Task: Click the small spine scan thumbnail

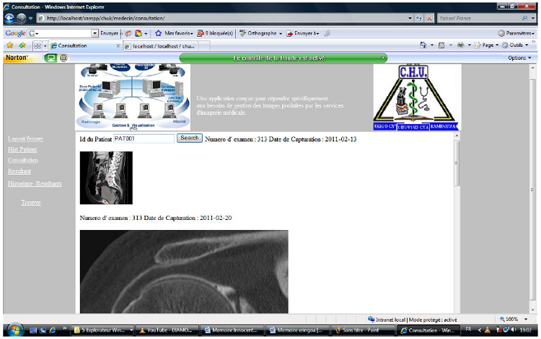Action: point(106,177)
